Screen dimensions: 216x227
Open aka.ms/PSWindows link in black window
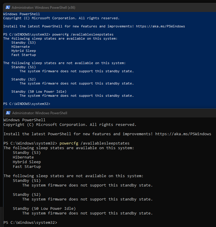(183, 134)
